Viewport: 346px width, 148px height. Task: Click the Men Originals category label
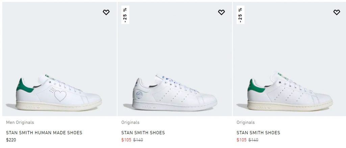coord(20,122)
